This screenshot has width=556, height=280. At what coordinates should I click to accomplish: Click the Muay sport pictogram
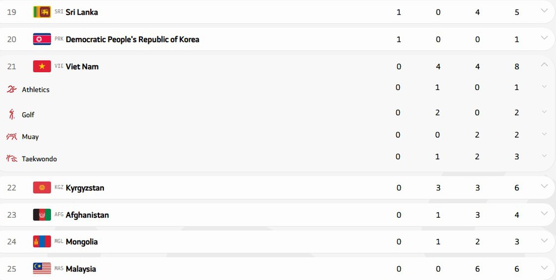(12, 137)
